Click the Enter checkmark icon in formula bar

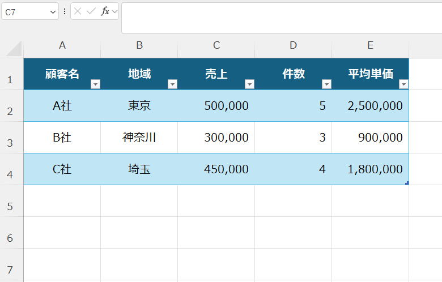tap(91, 11)
